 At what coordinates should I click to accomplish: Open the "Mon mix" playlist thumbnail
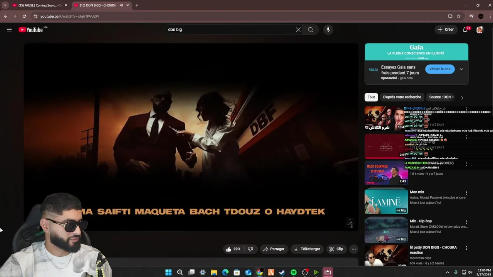coord(386,201)
